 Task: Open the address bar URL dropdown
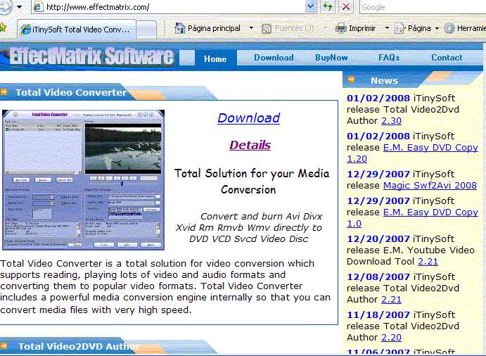coord(311,6)
